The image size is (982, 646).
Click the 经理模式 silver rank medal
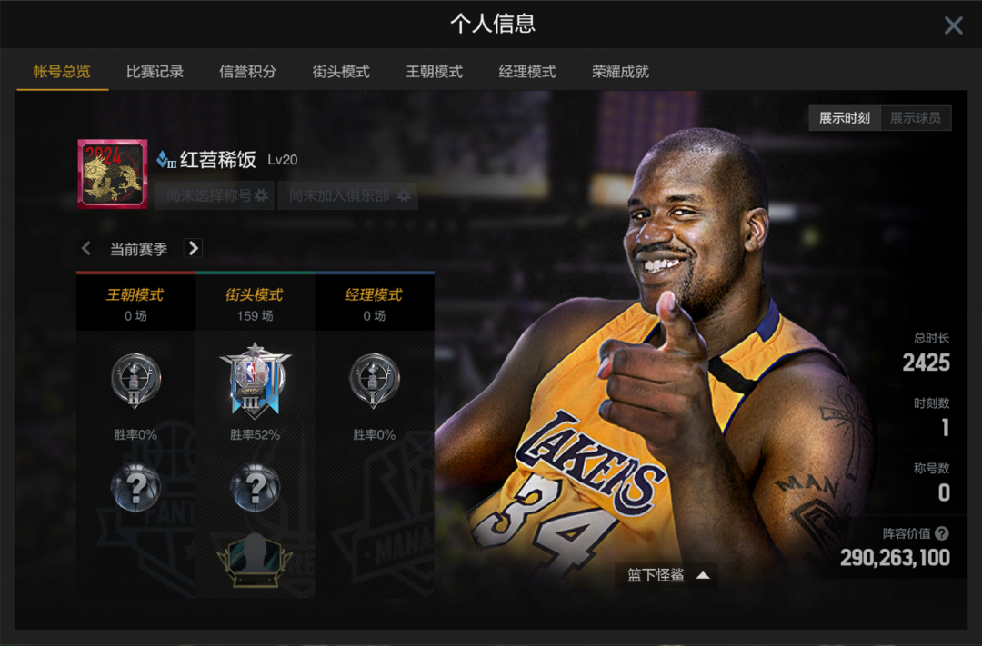[374, 380]
